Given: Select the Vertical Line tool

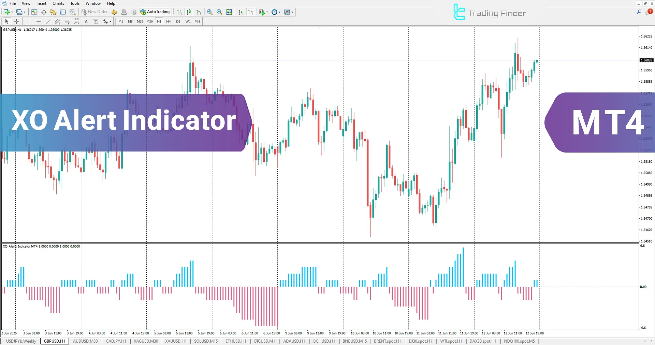Looking at the screenshot, I should coord(29,21).
